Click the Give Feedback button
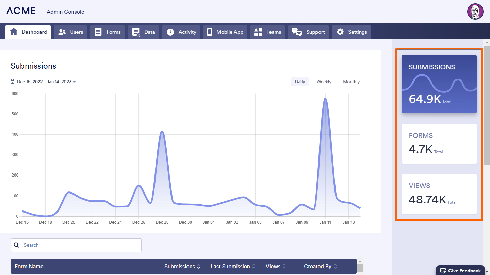Viewport: 490px width, 275px height. click(460, 271)
